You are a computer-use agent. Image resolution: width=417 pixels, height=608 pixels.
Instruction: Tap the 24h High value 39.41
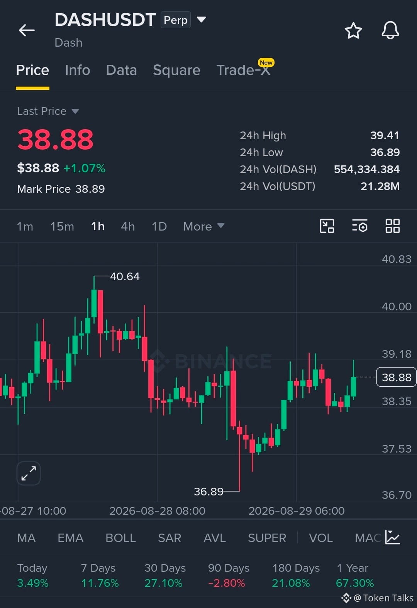[x=385, y=135]
